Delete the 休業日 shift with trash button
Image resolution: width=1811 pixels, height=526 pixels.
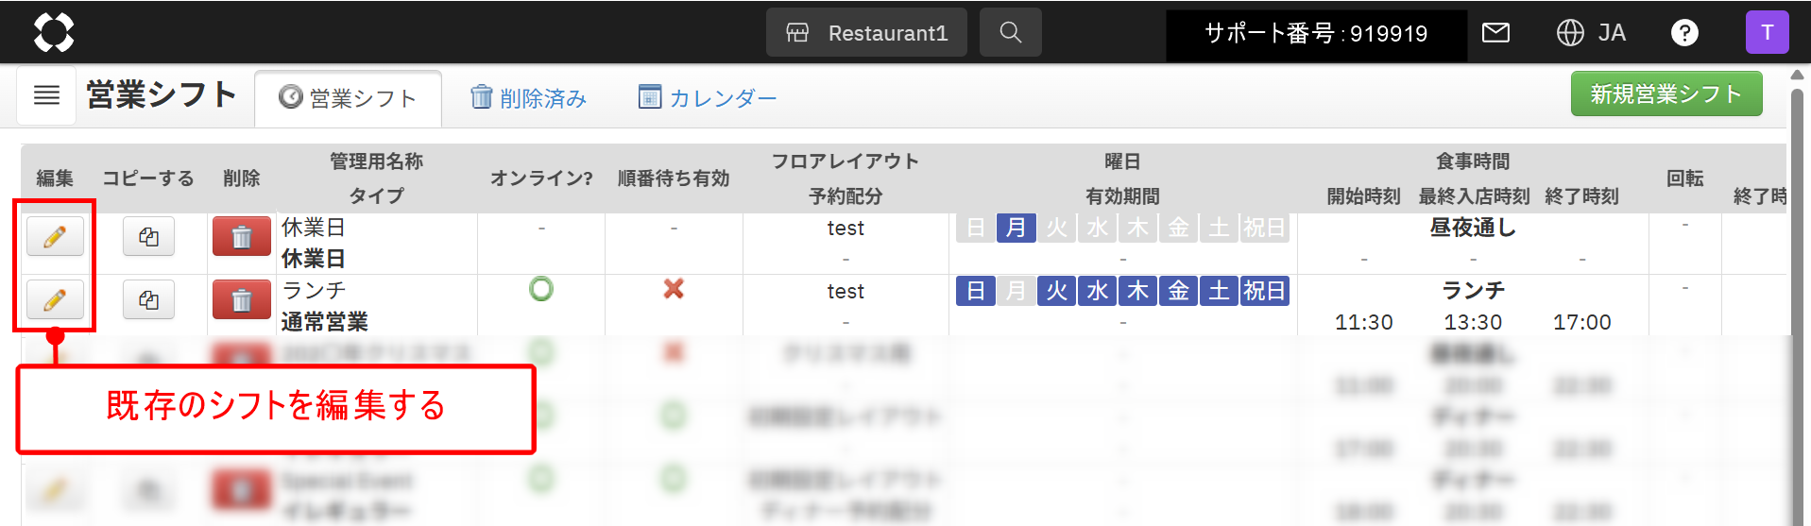click(242, 237)
